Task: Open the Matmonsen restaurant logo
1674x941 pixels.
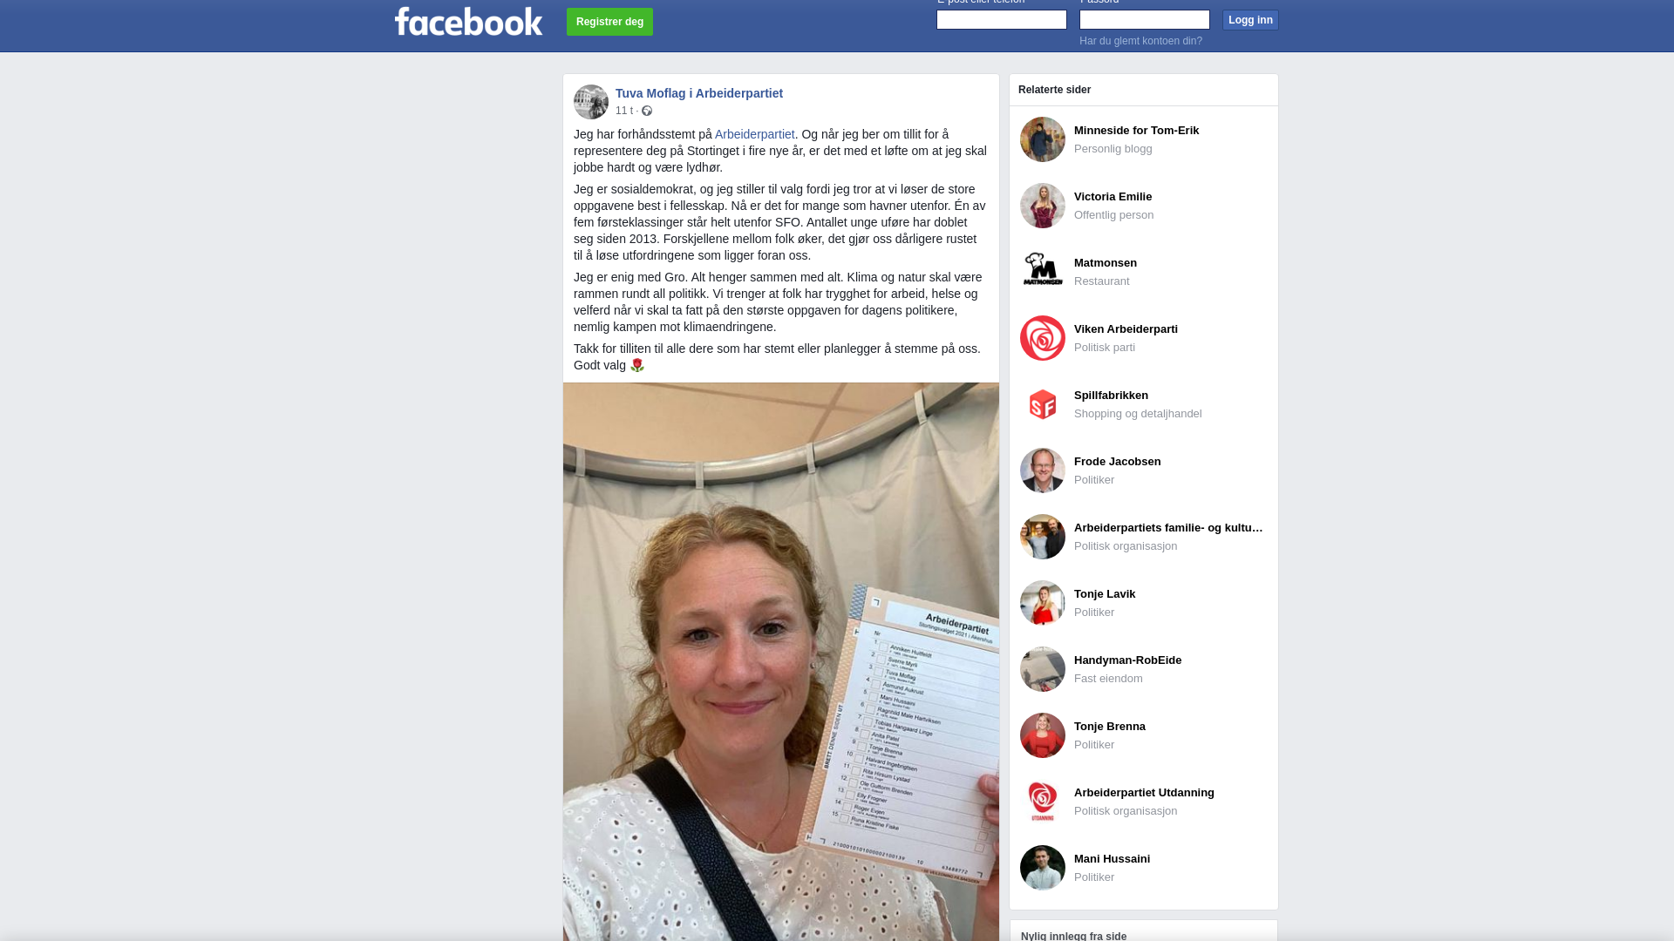Action: [1043, 272]
